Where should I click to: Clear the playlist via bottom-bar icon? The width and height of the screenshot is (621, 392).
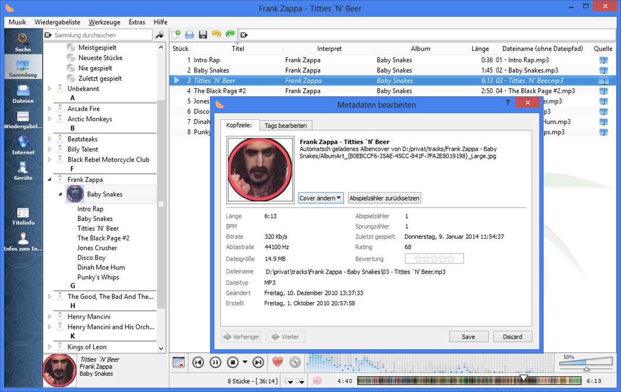[x=179, y=362]
